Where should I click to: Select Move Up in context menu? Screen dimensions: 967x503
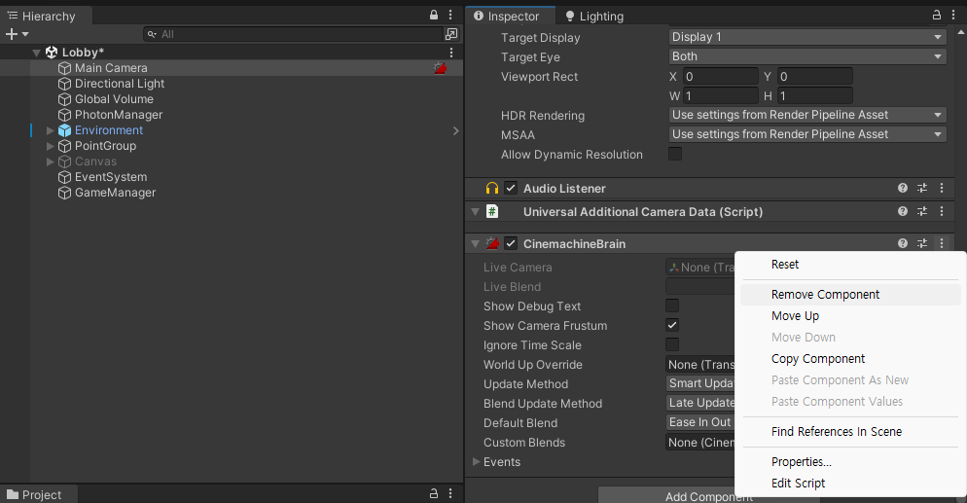(x=850, y=316)
